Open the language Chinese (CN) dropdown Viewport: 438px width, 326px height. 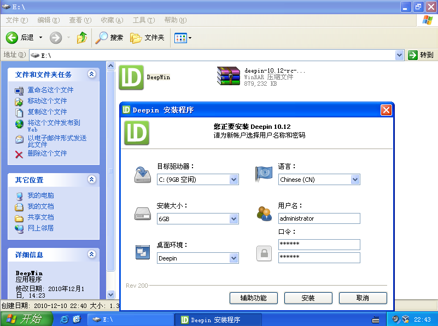point(355,179)
